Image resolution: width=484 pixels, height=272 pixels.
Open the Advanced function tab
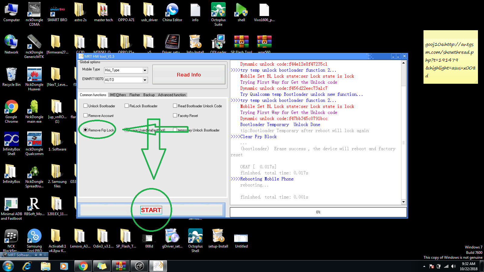coord(172,95)
